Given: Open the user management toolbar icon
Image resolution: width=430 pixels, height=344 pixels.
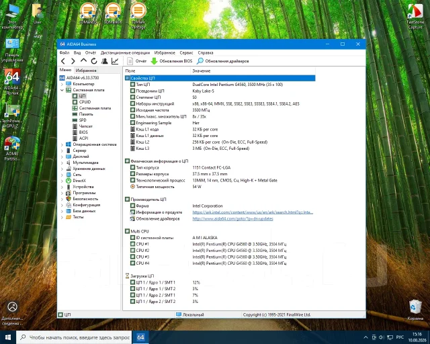Looking at the screenshot, I should pos(105,61).
